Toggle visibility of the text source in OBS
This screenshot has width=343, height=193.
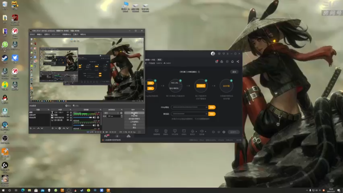(68, 112)
